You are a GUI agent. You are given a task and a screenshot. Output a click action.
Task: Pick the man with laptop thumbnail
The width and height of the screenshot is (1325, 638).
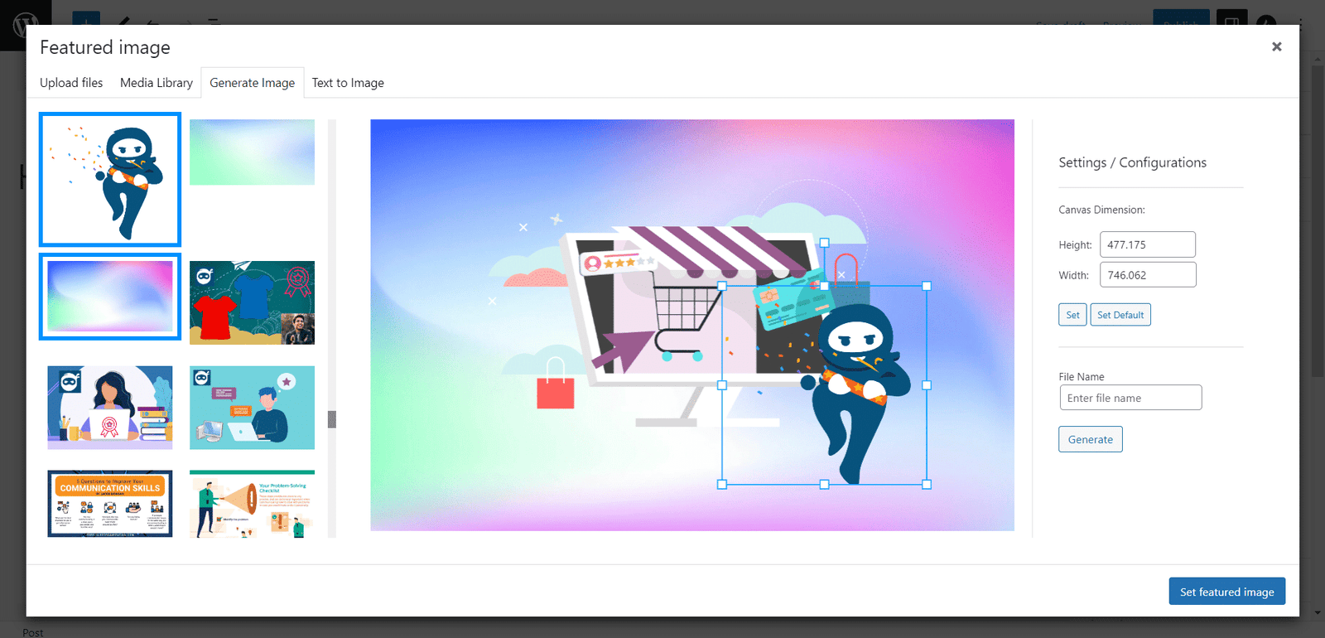coord(252,408)
